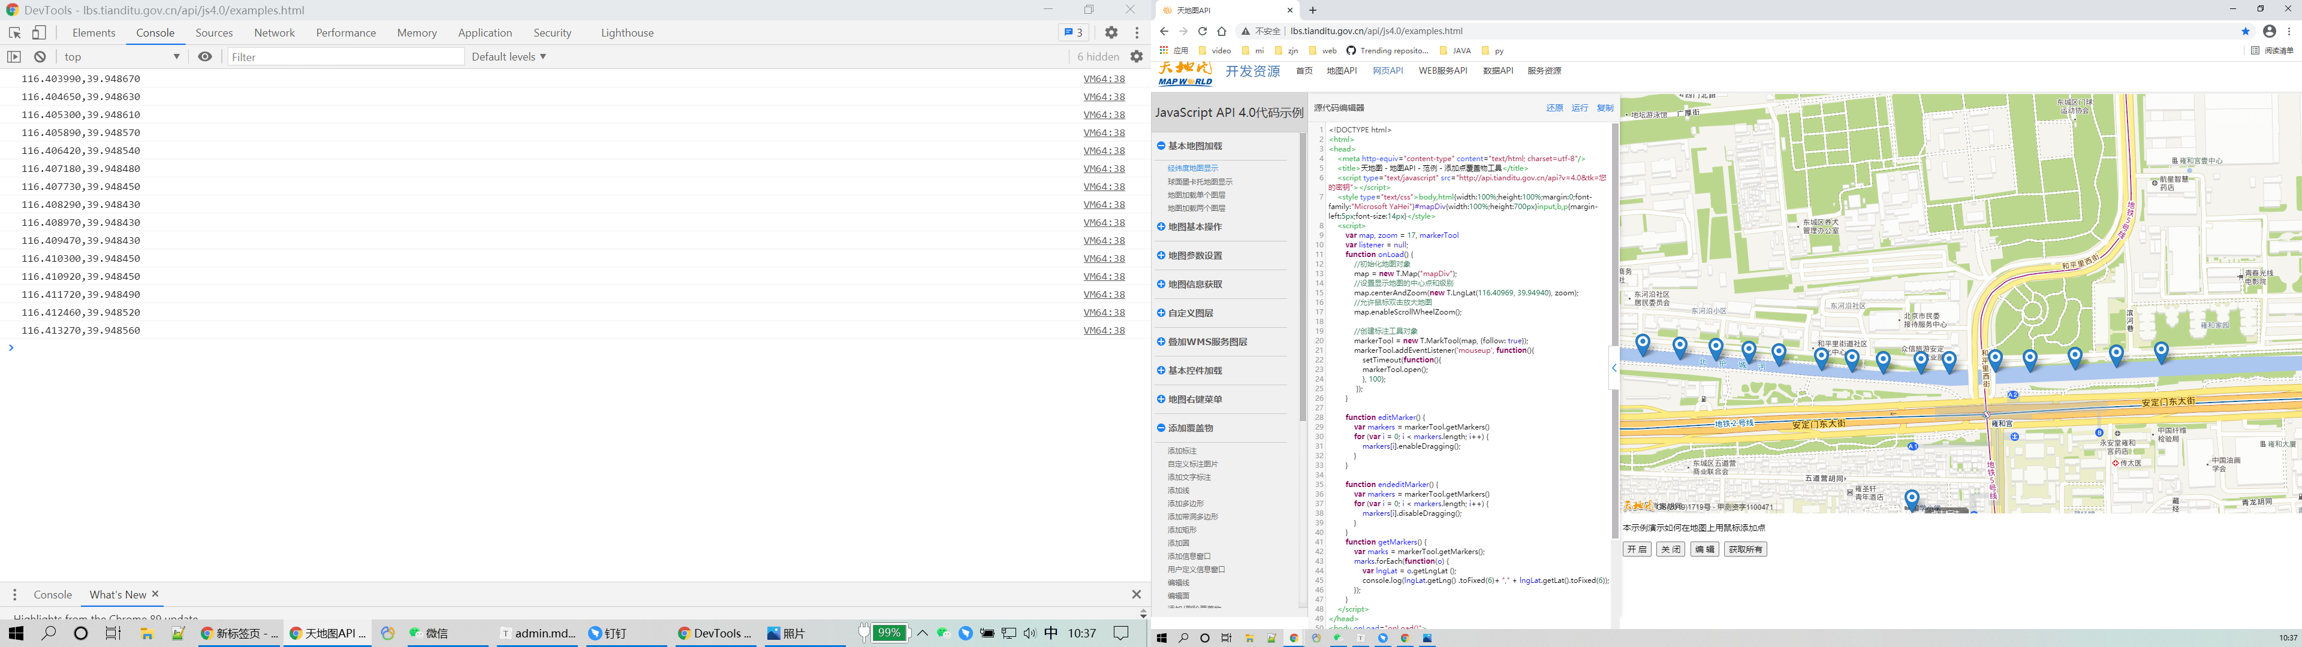The height and width of the screenshot is (647, 2302).
Task: Open the DevTools Application tab
Action: click(x=485, y=33)
